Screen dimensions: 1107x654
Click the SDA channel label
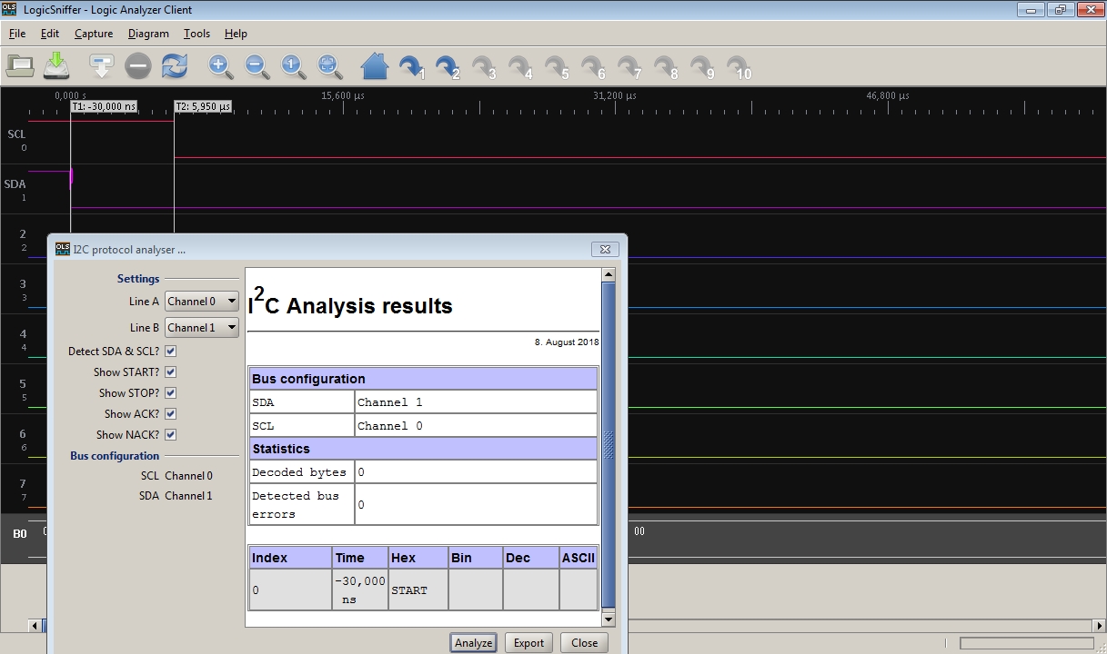15,183
